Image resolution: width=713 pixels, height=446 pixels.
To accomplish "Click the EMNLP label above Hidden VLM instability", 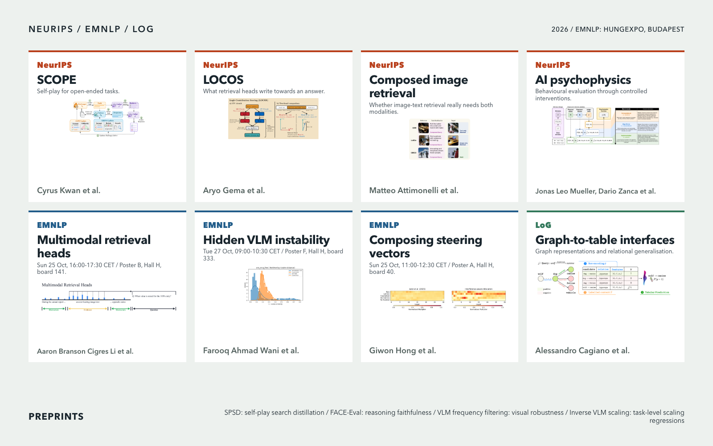I will [x=218, y=225].
